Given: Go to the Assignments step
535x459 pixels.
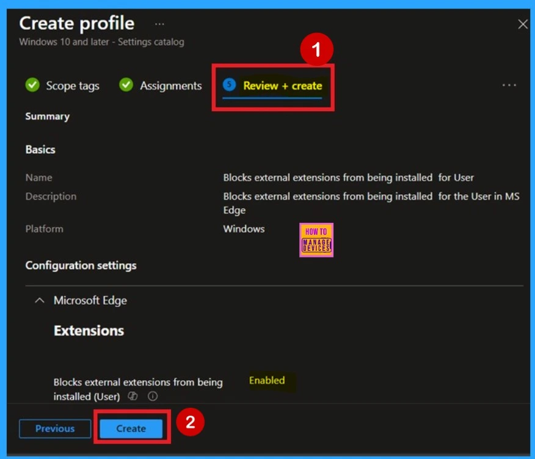Looking at the screenshot, I should (x=171, y=85).
